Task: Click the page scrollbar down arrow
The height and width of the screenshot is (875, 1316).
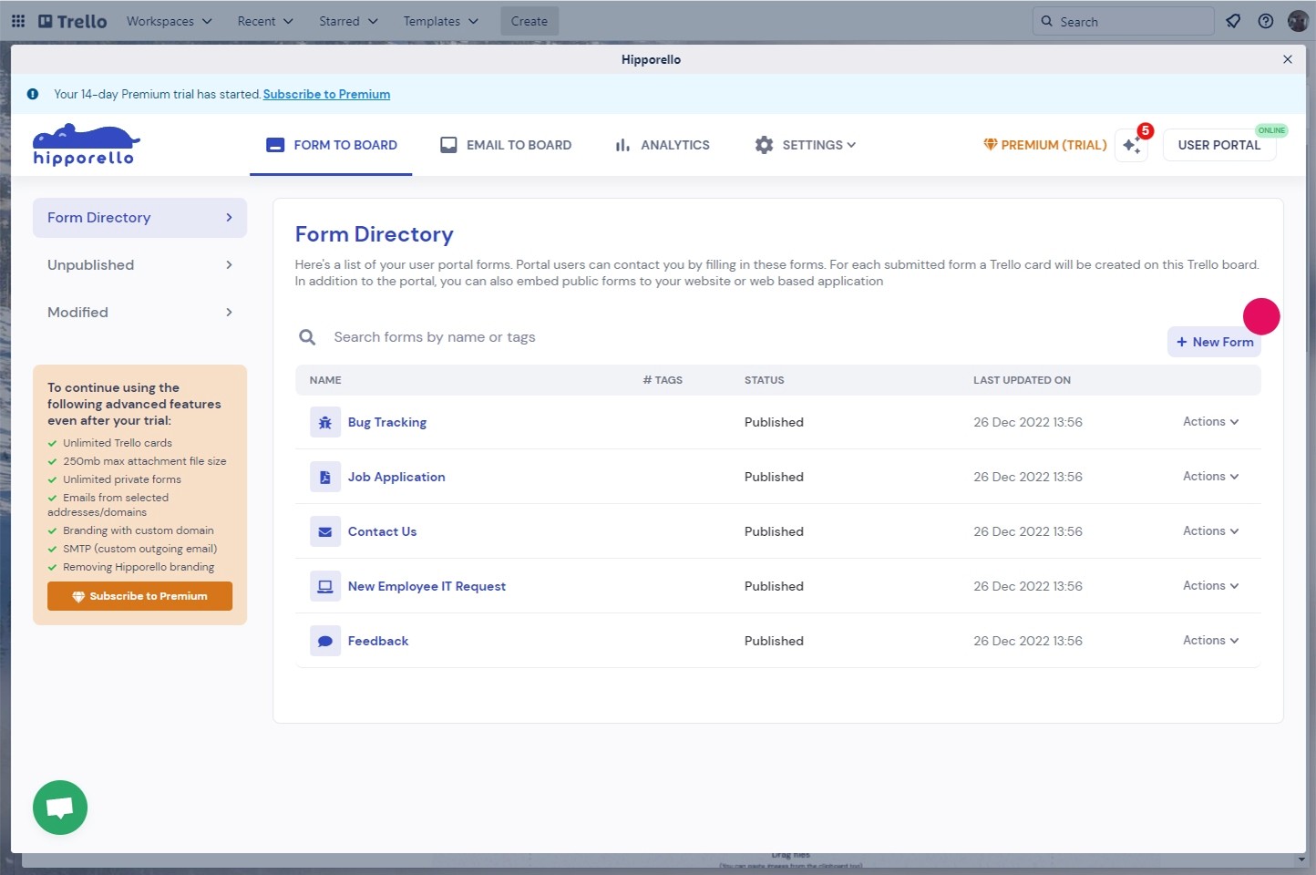Action: (x=1301, y=860)
